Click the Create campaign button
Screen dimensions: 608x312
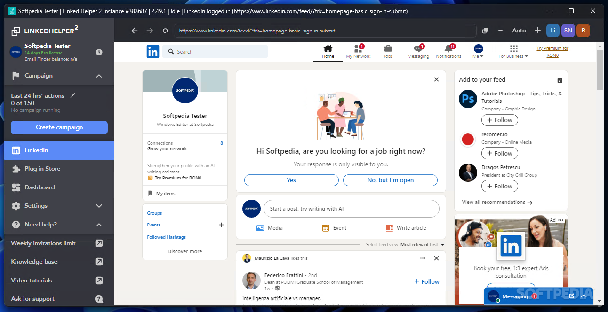click(x=59, y=127)
